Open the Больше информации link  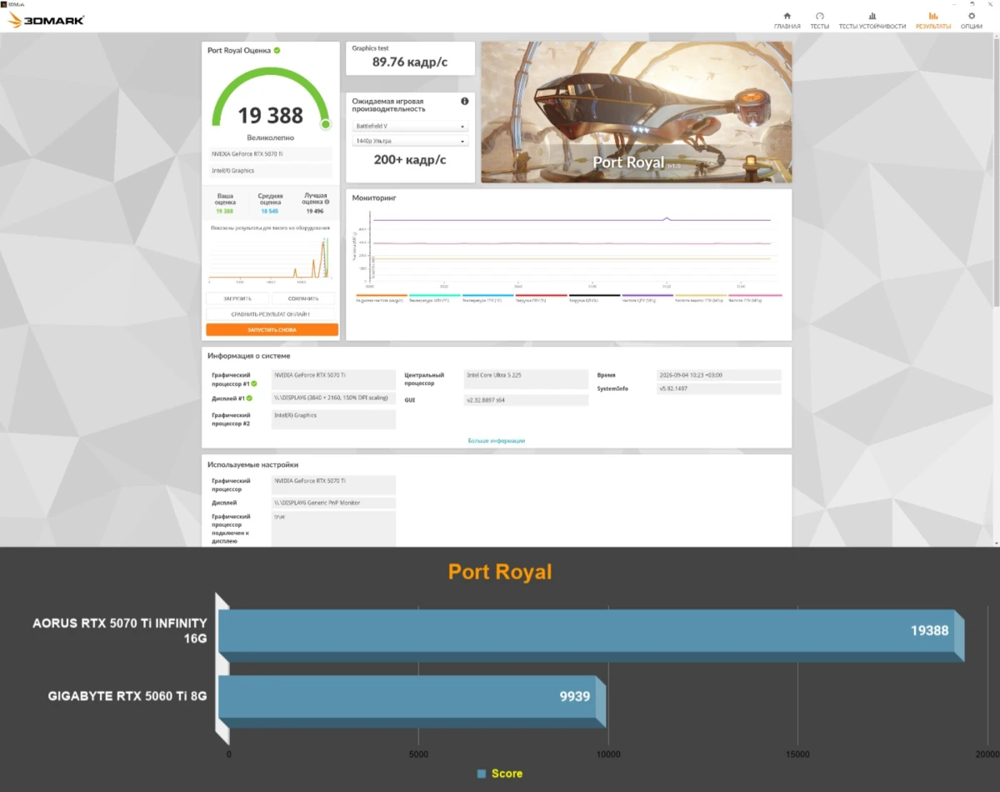tap(496, 440)
